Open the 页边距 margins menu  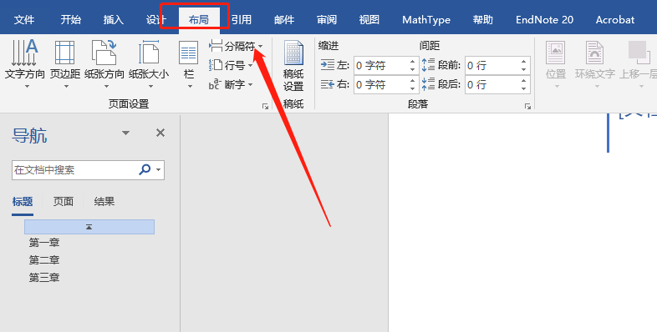(65, 63)
